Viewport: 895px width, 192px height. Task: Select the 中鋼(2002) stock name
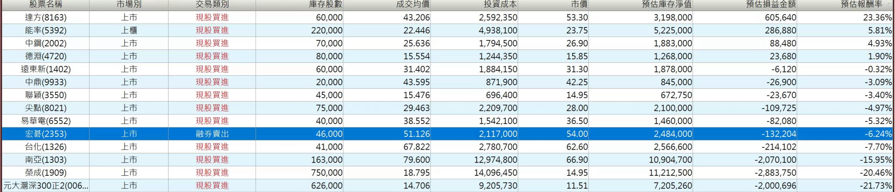(46, 43)
